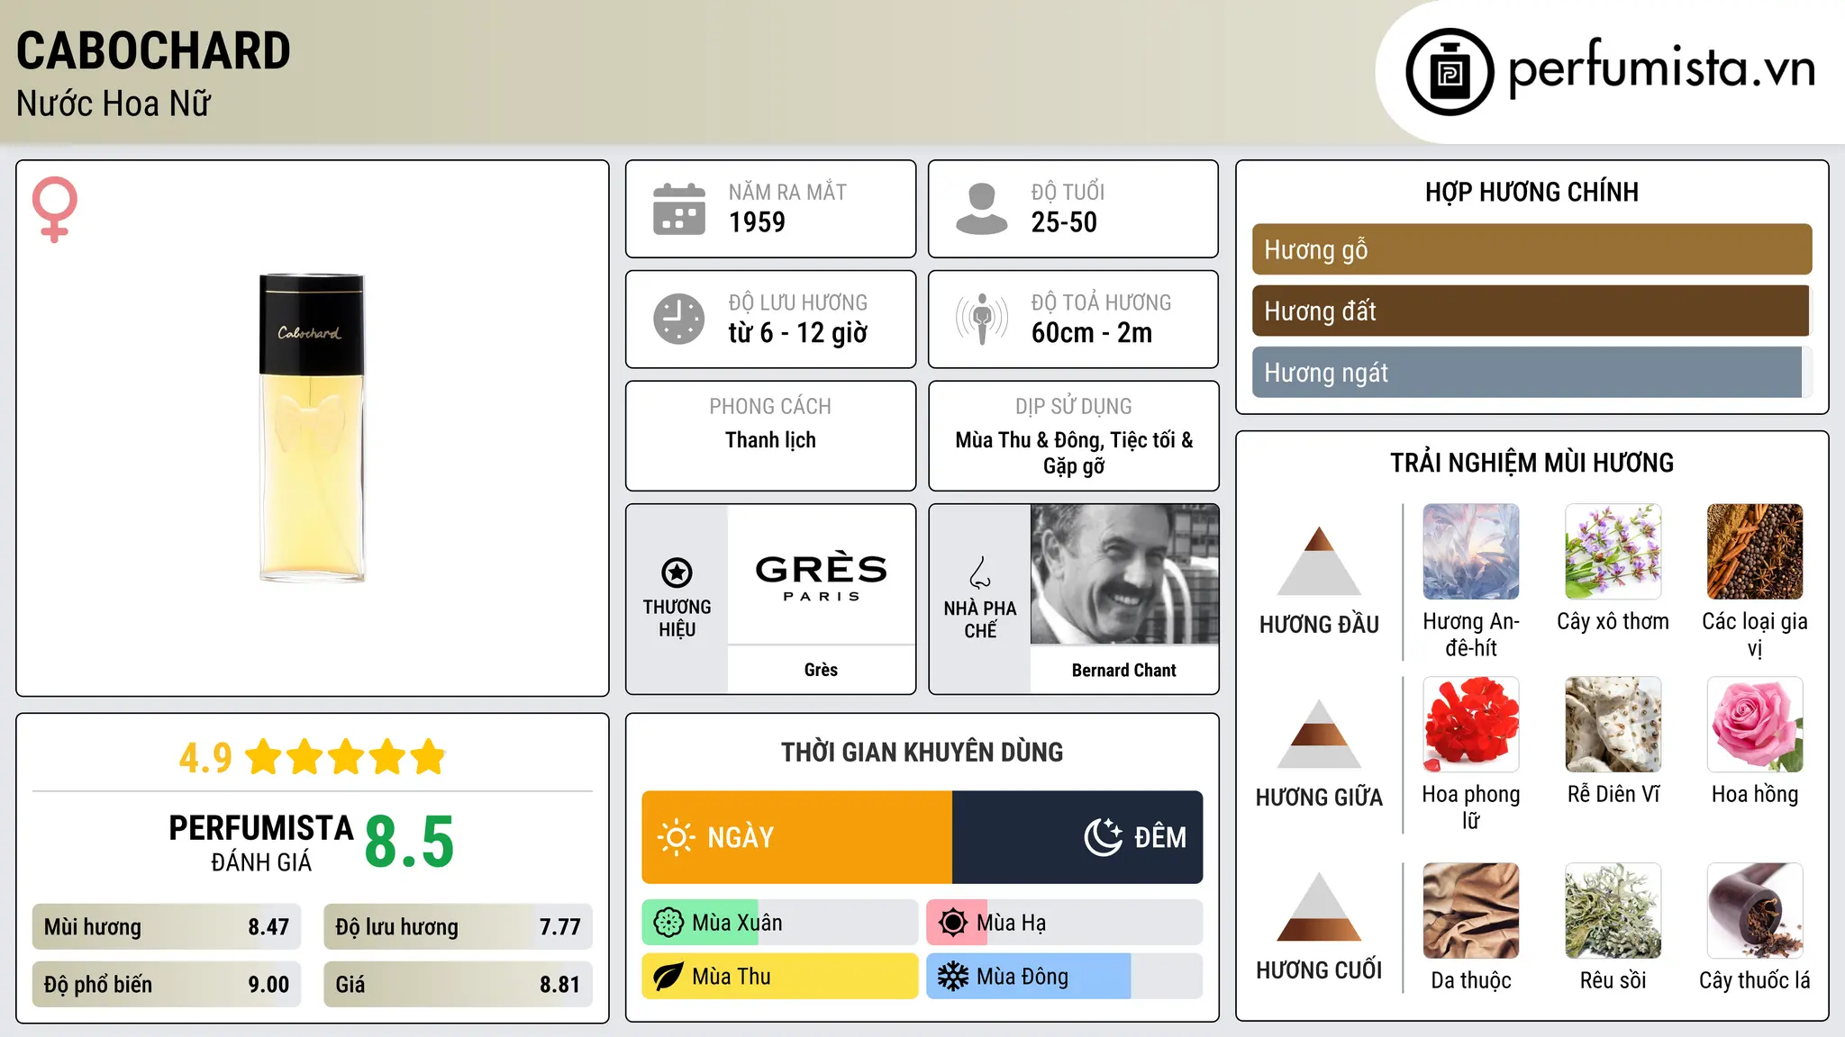
Task: Click the age range value 25-50
Action: (1064, 222)
